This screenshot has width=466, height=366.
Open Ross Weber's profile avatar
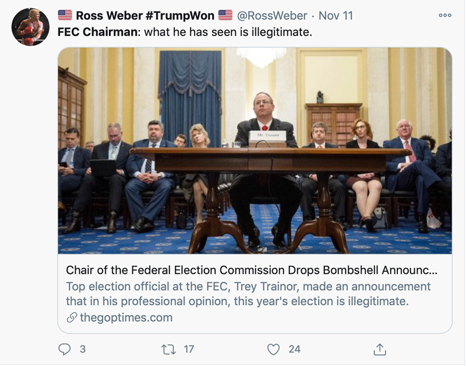coord(30,27)
